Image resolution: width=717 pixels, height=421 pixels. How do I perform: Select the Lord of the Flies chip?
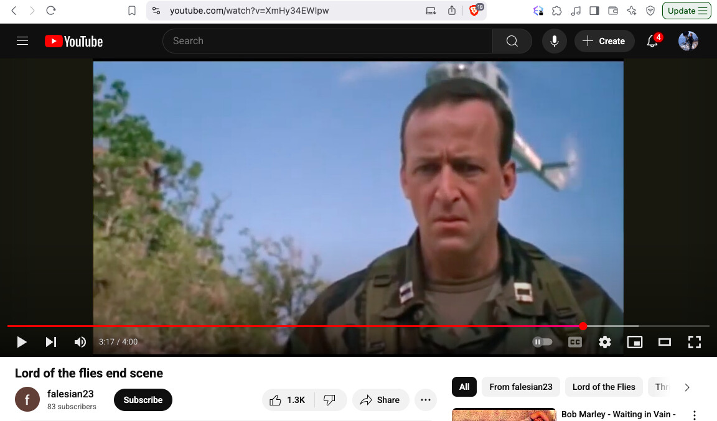604,387
